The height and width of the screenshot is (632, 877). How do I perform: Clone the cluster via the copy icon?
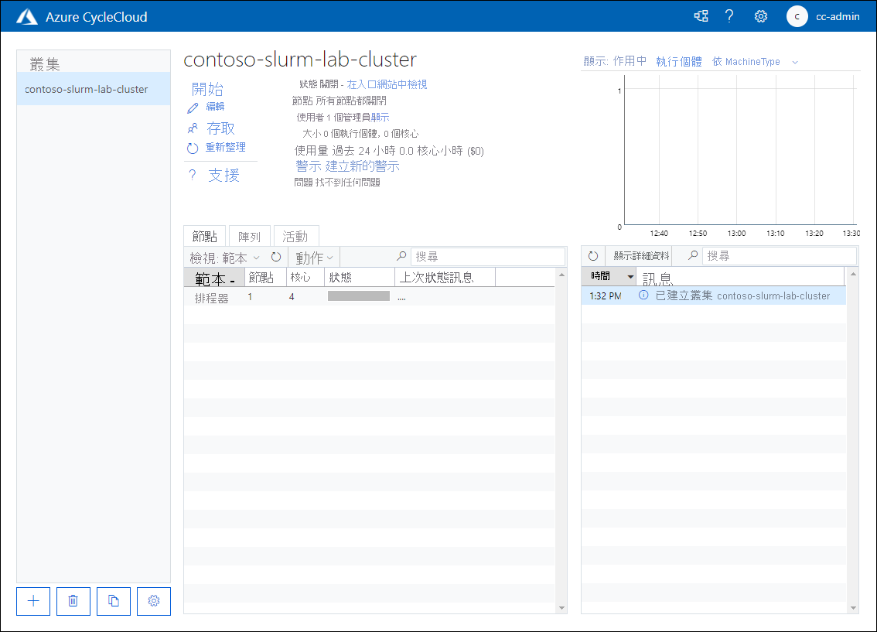[113, 601]
